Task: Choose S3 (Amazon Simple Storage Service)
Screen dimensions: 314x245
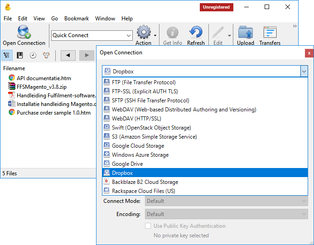Action: pyautogui.click(x=205, y=136)
